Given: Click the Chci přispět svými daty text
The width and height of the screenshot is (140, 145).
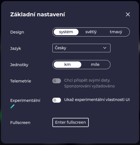Looking at the screenshot, I should (x=87, y=80).
